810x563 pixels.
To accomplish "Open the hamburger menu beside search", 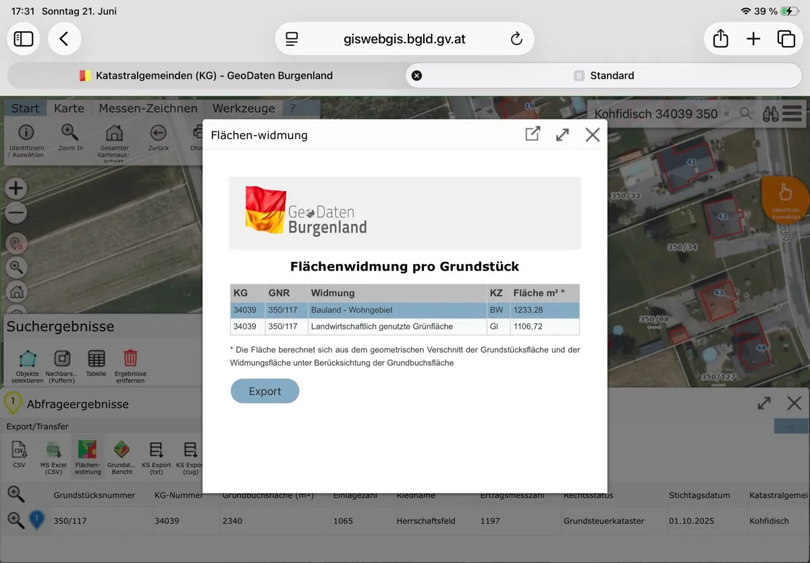I will point(792,114).
